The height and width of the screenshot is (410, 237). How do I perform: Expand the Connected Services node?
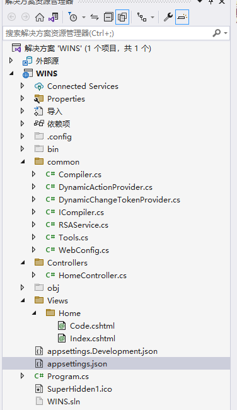pos(22,86)
